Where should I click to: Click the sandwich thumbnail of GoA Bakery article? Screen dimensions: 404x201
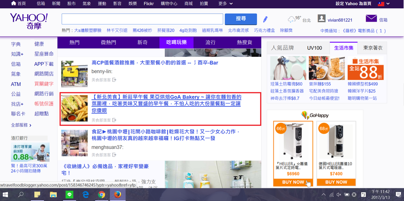coord(75,108)
